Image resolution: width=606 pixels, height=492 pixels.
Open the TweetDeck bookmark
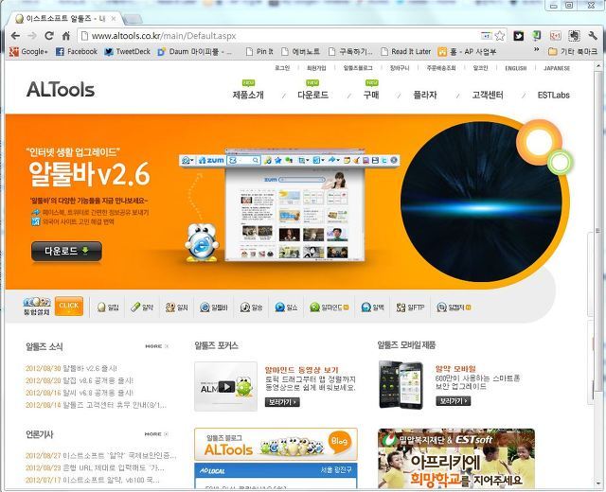pos(127,51)
